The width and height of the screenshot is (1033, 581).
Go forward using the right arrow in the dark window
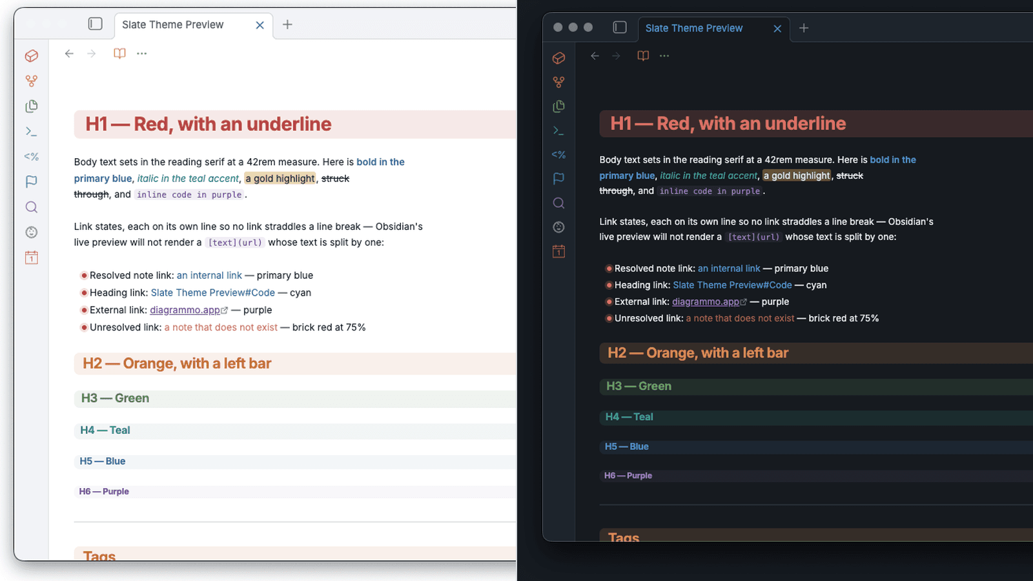coord(617,56)
